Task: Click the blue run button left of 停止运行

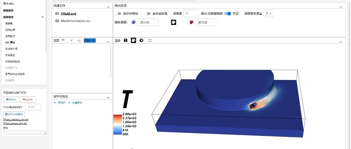Action: pyautogui.click(x=11, y=100)
